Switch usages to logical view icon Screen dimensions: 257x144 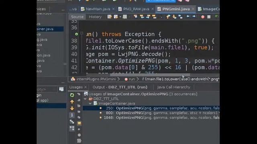coord(72,122)
